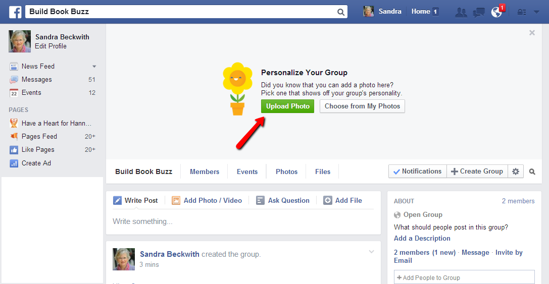The height and width of the screenshot is (284, 549).
Task: Click the Events count 12
Action: point(92,93)
